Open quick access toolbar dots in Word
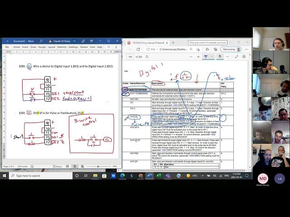This screenshot has width=290, height=217. click(7, 41)
